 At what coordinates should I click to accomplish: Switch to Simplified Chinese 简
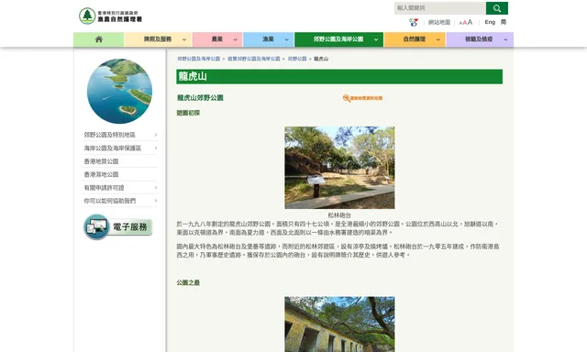pos(504,22)
